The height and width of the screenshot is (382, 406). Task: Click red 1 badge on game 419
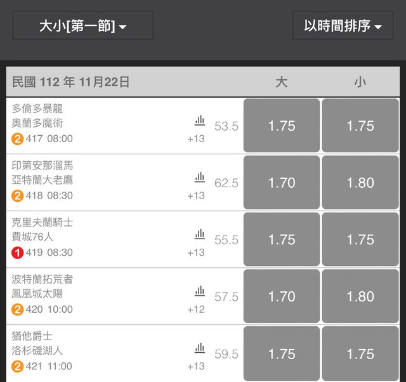(17, 253)
